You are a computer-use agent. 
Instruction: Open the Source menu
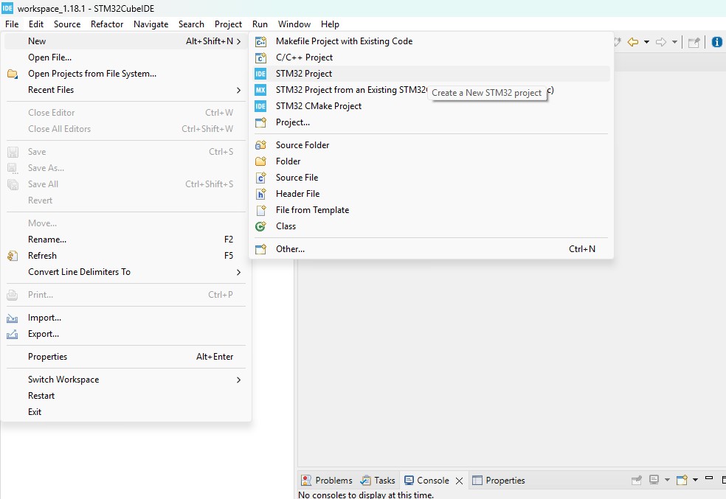point(67,24)
